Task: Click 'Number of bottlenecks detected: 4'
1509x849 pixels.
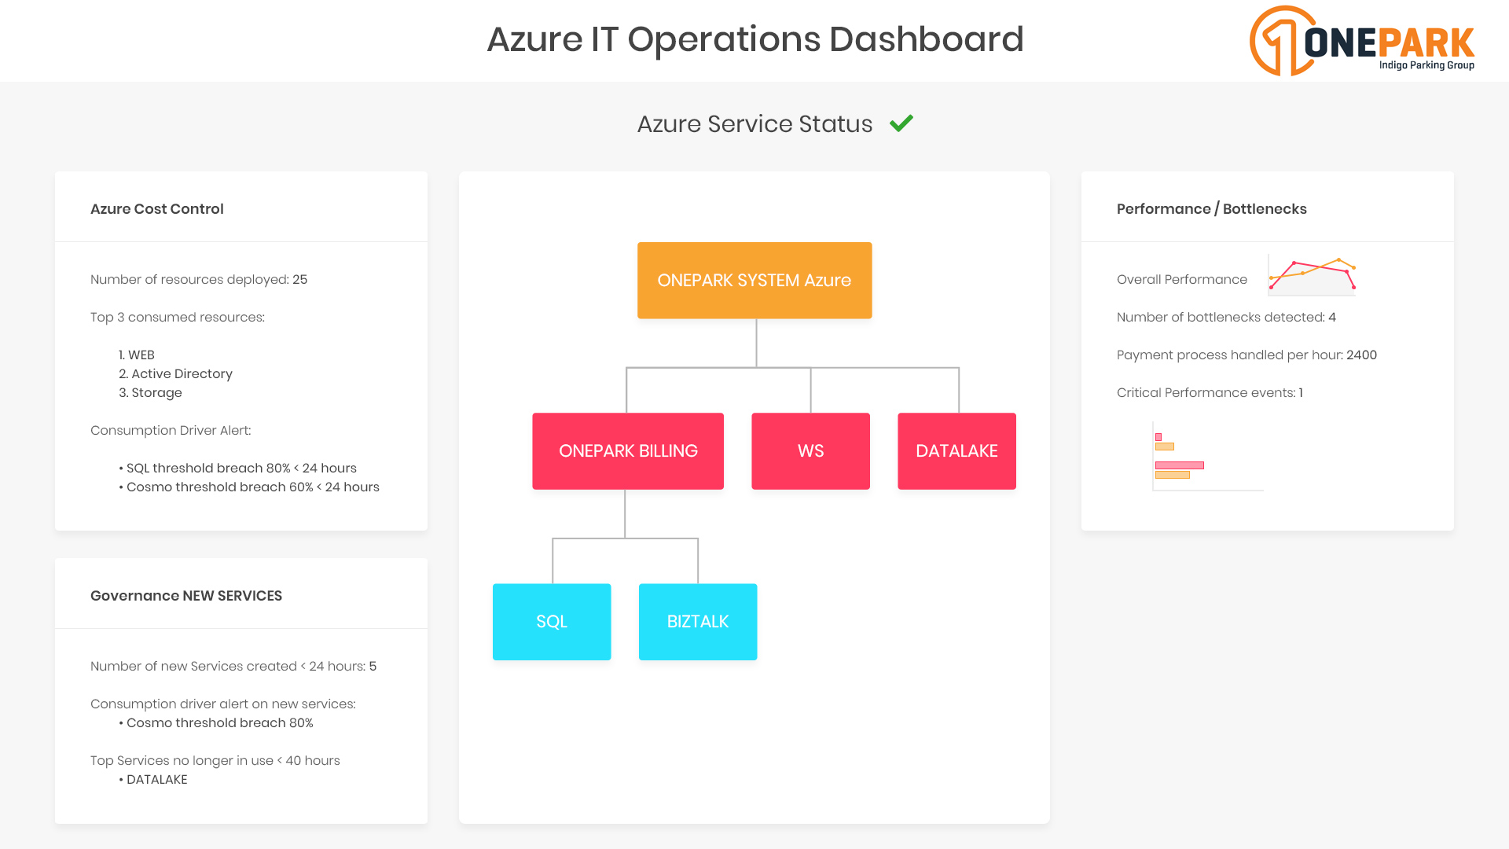Action: (x=1226, y=318)
